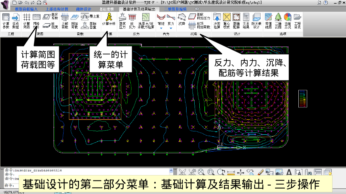Expand the 剪力 shear force dropdown
This screenshot has width=346, height=194.
(171, 28)
